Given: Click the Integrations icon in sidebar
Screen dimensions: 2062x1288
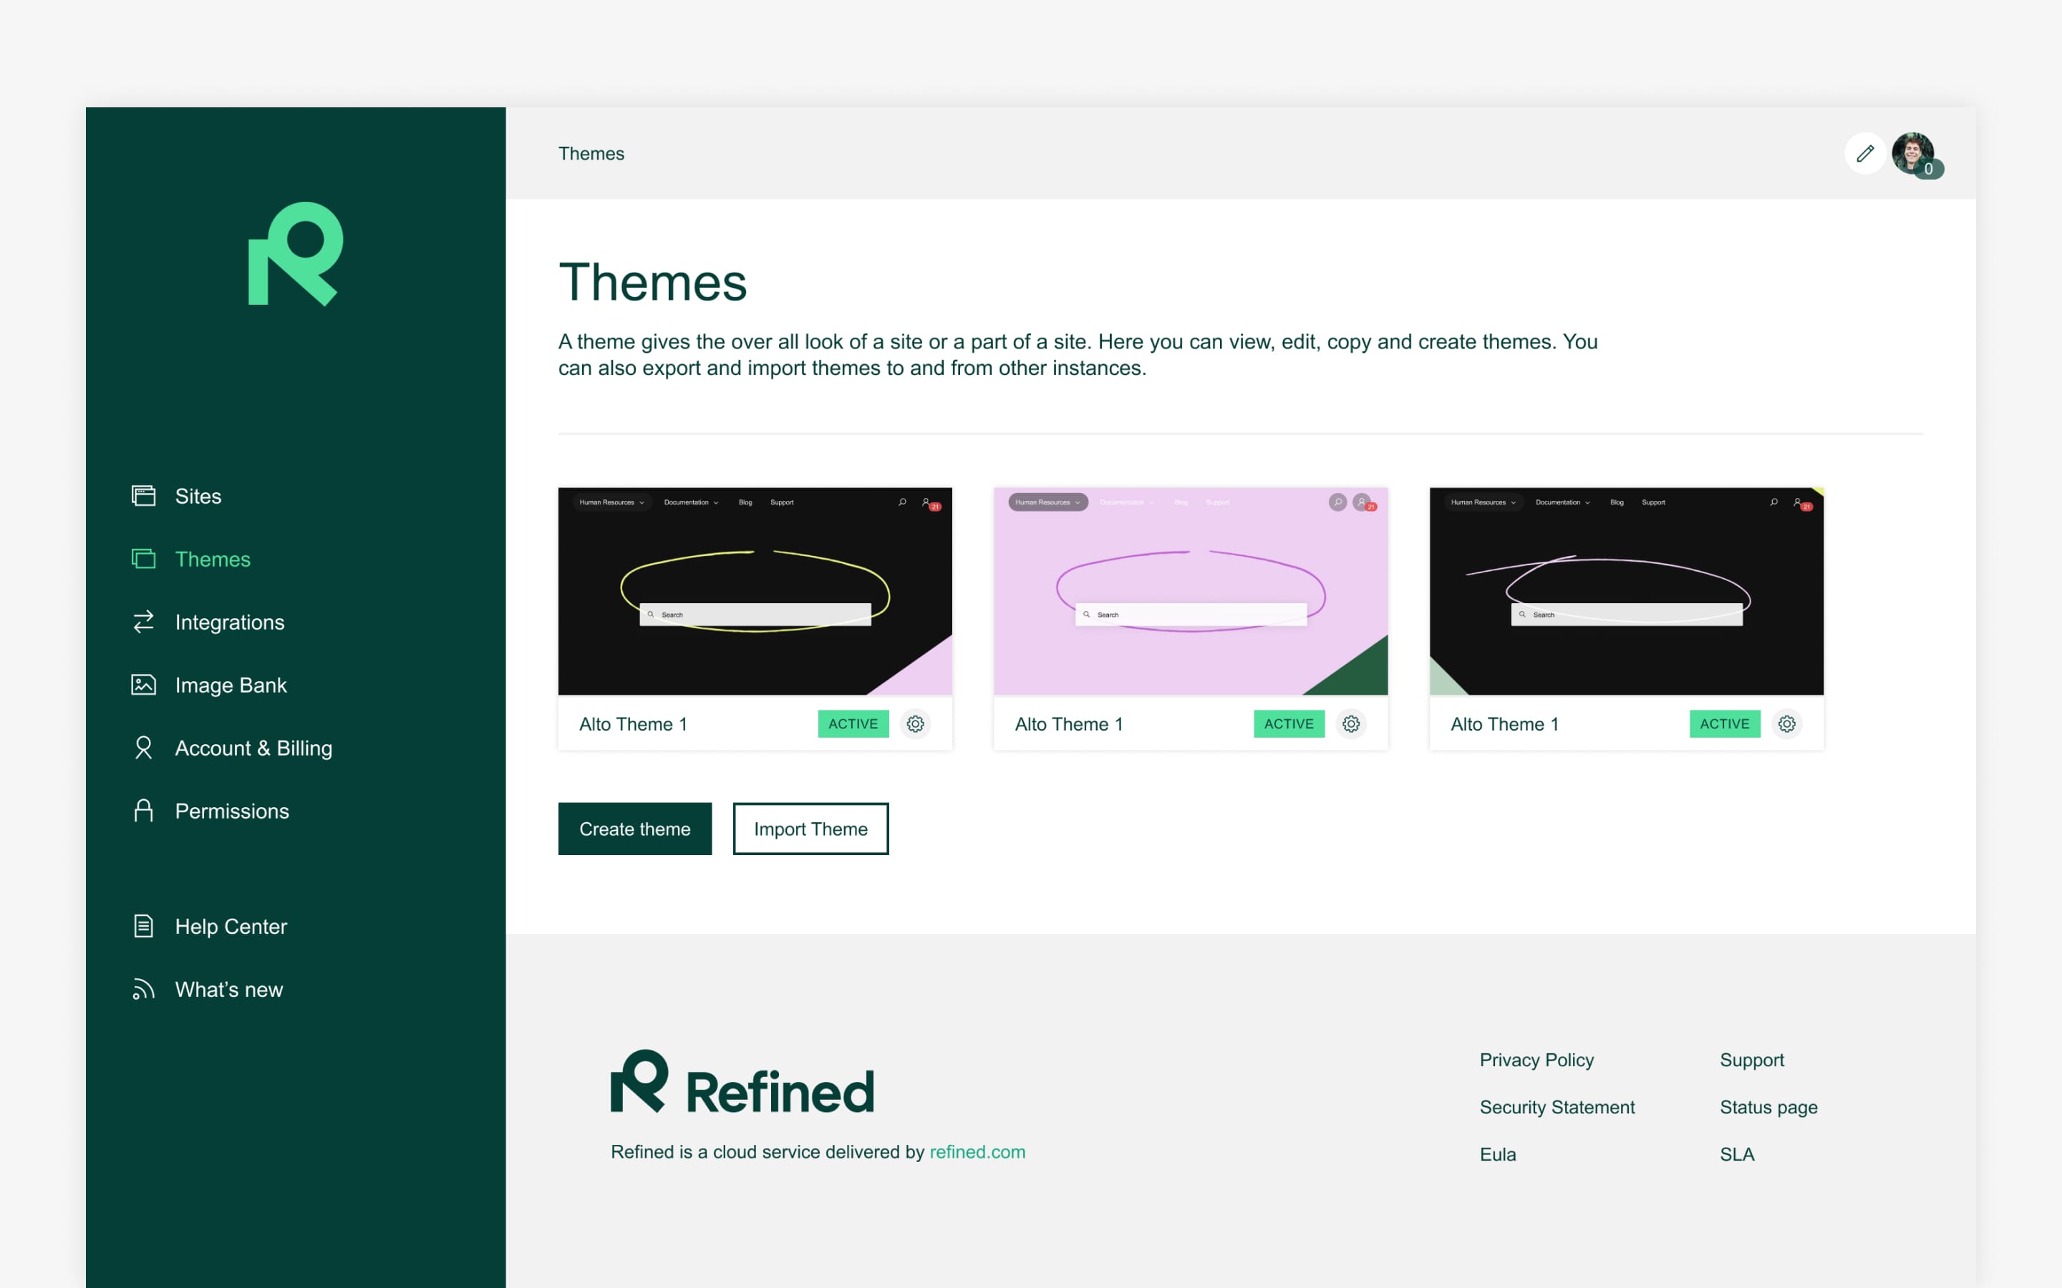Looking at the screenshot, I should pyautogui.click(x=144, y=622).
